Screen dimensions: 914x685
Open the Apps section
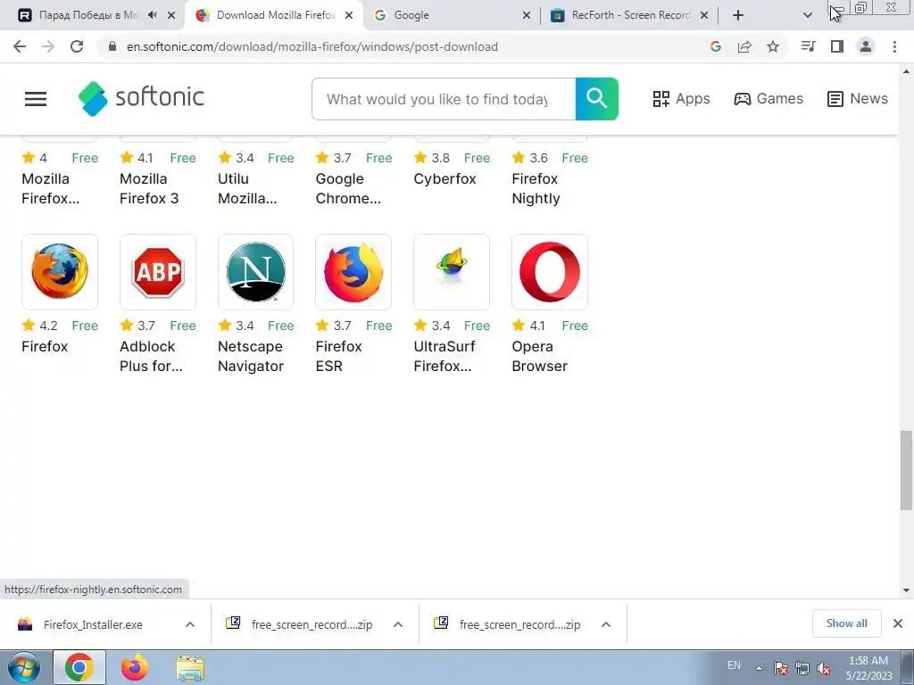(681, 98)
